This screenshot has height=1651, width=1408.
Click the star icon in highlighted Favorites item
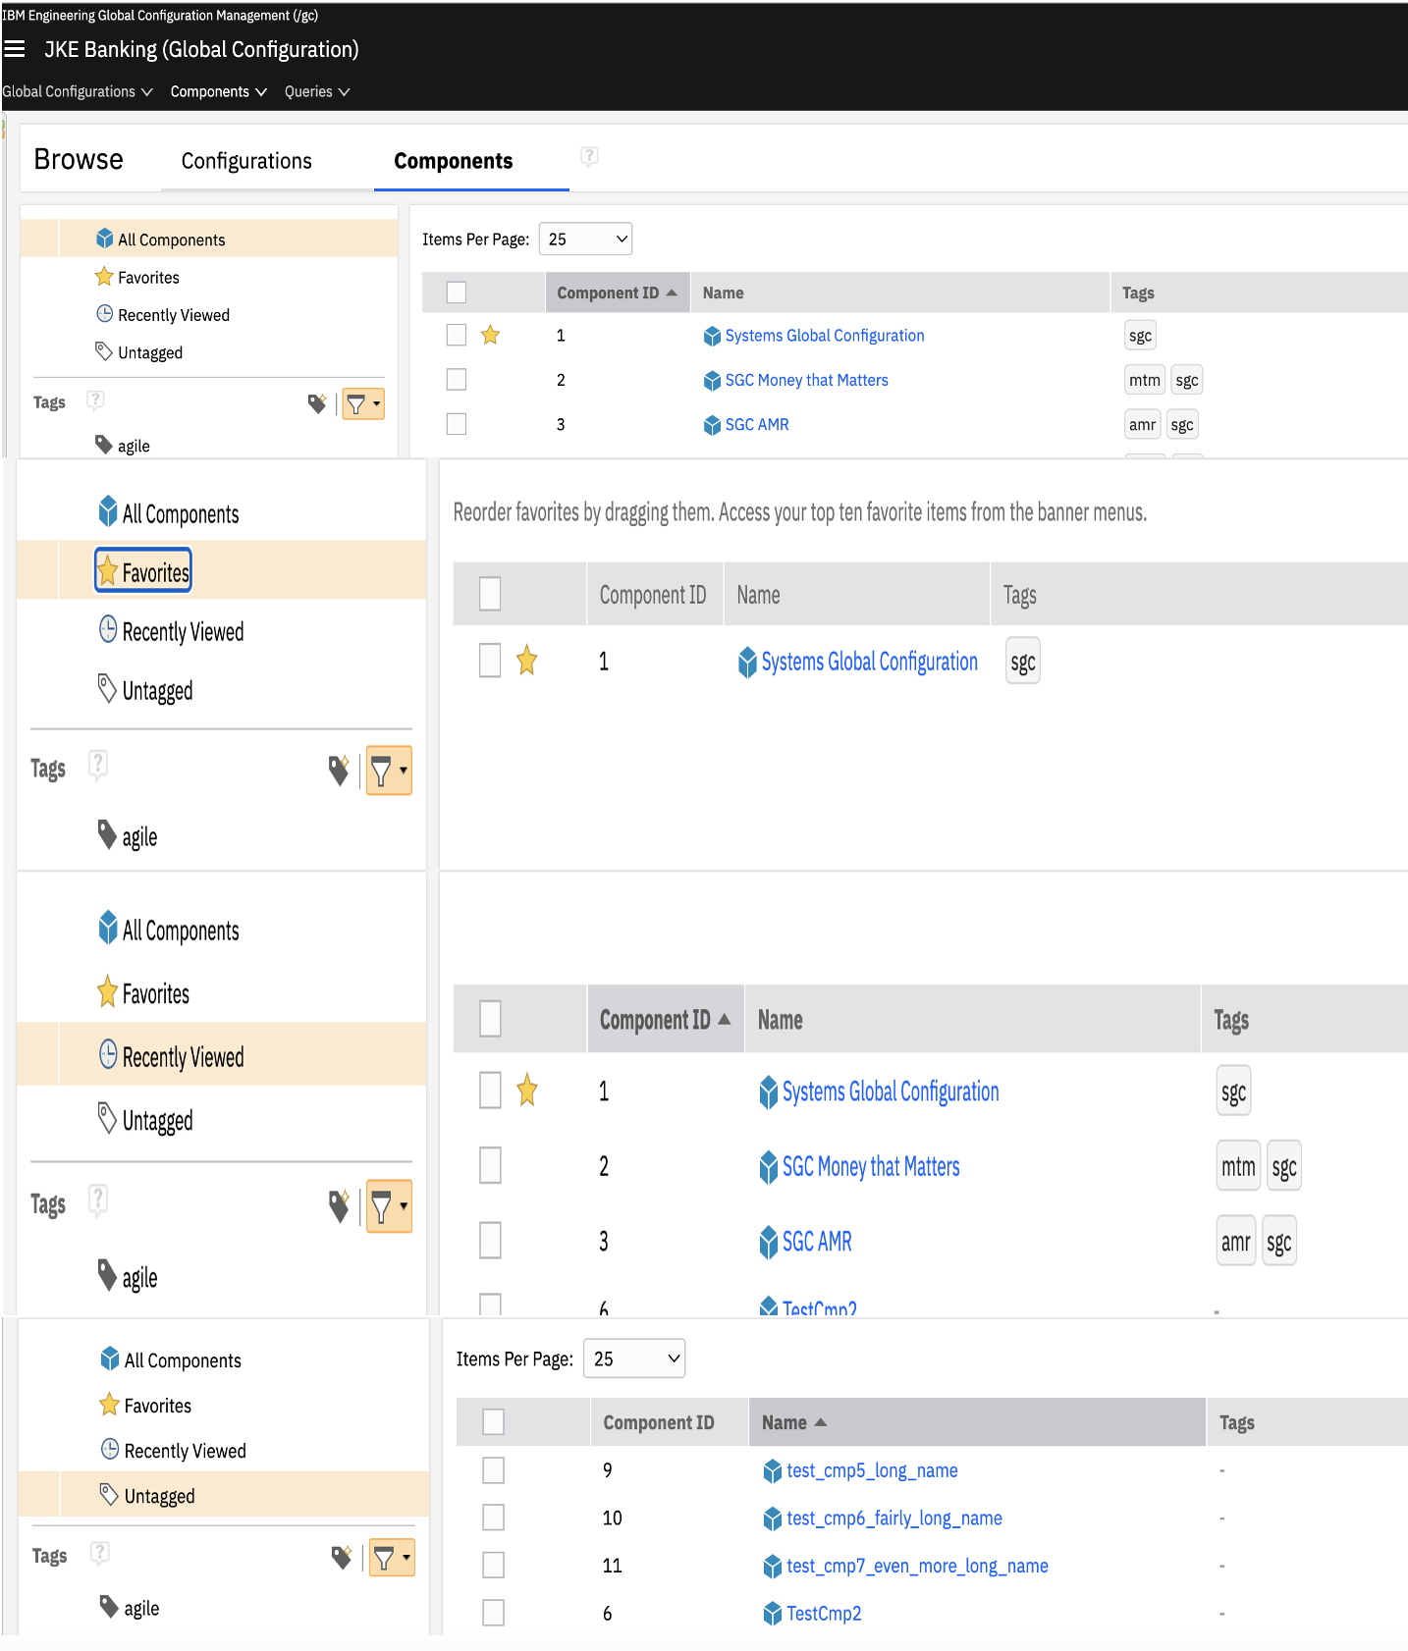(108, 571)
